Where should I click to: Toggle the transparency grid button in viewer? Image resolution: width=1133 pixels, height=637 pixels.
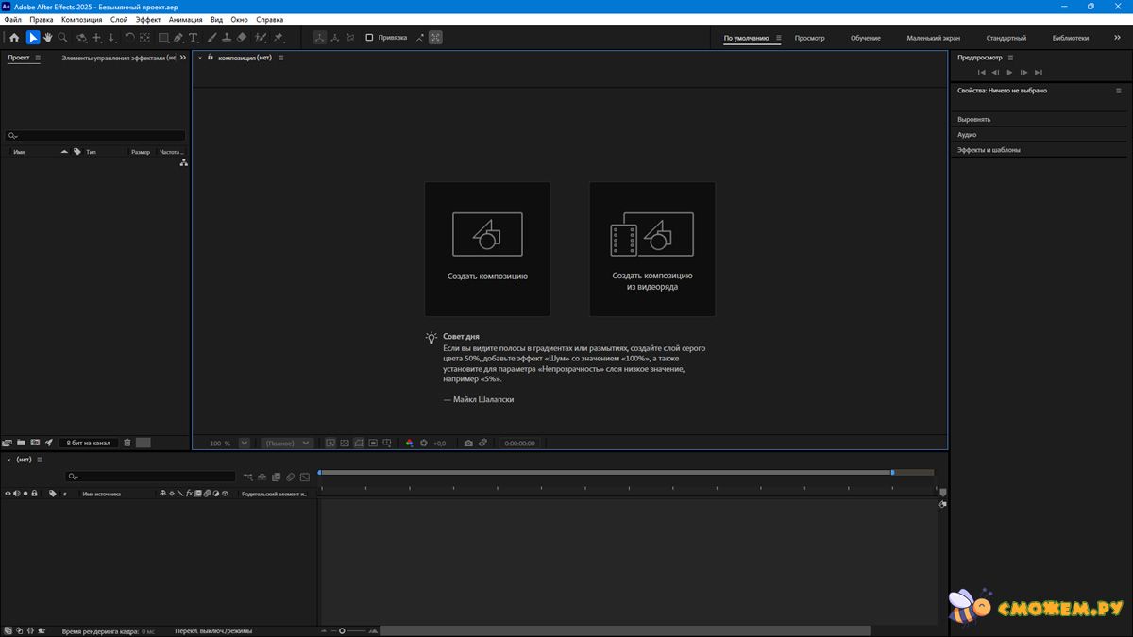(x=345, y=443)
